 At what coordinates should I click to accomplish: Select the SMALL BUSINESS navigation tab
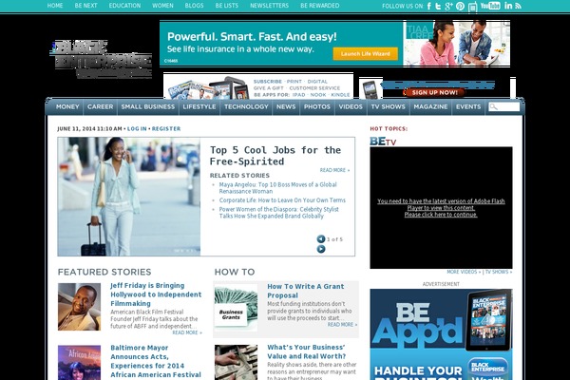coord(148,106)
